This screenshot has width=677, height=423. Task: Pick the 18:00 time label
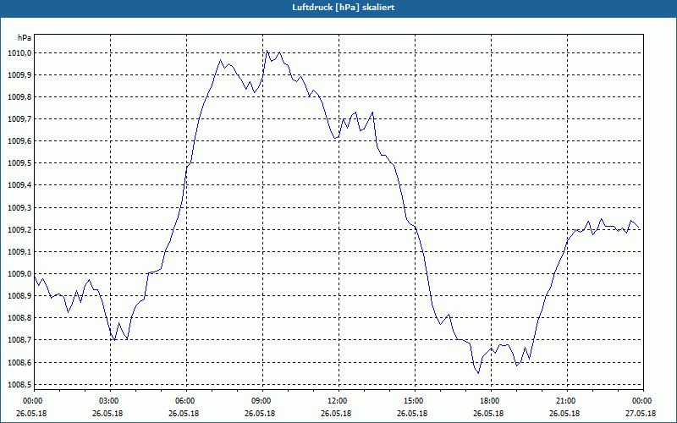click(491, 401)
